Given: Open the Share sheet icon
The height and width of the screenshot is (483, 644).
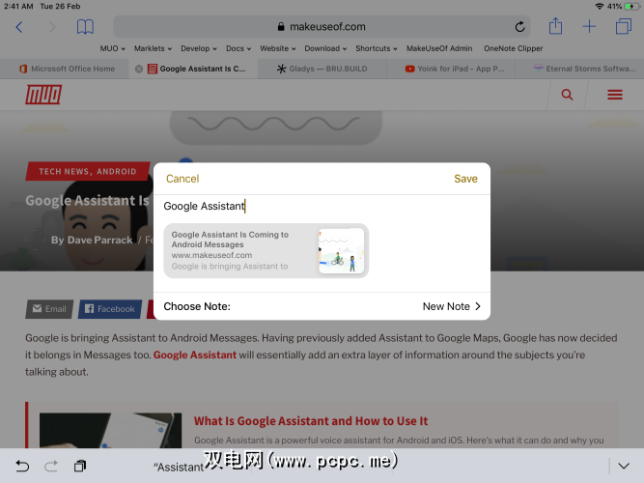Looking at the screenshot, I should 555,26.
